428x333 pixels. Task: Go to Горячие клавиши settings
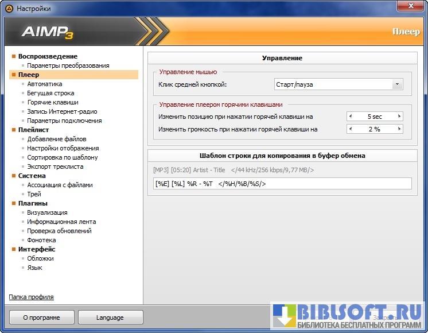[x=53, y=102]
